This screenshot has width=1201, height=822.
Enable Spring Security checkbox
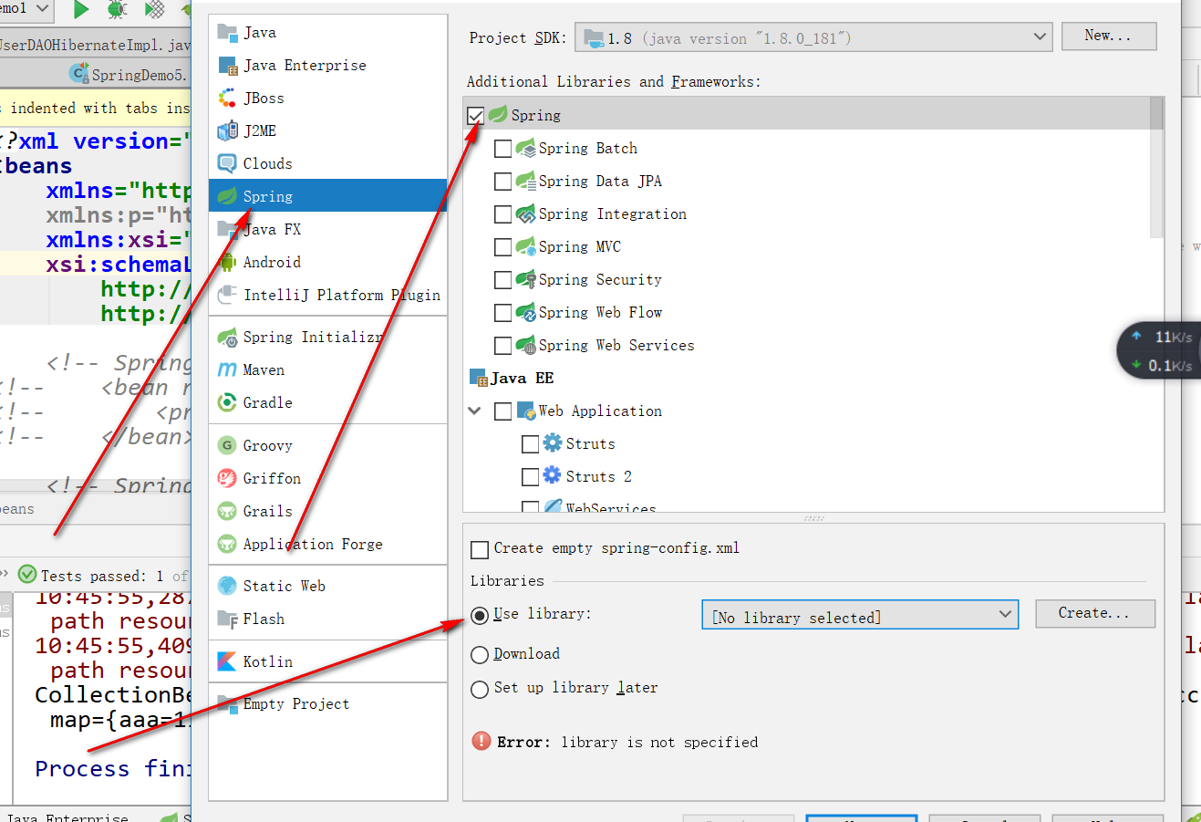pyautogui.click(x=502, y=280)
